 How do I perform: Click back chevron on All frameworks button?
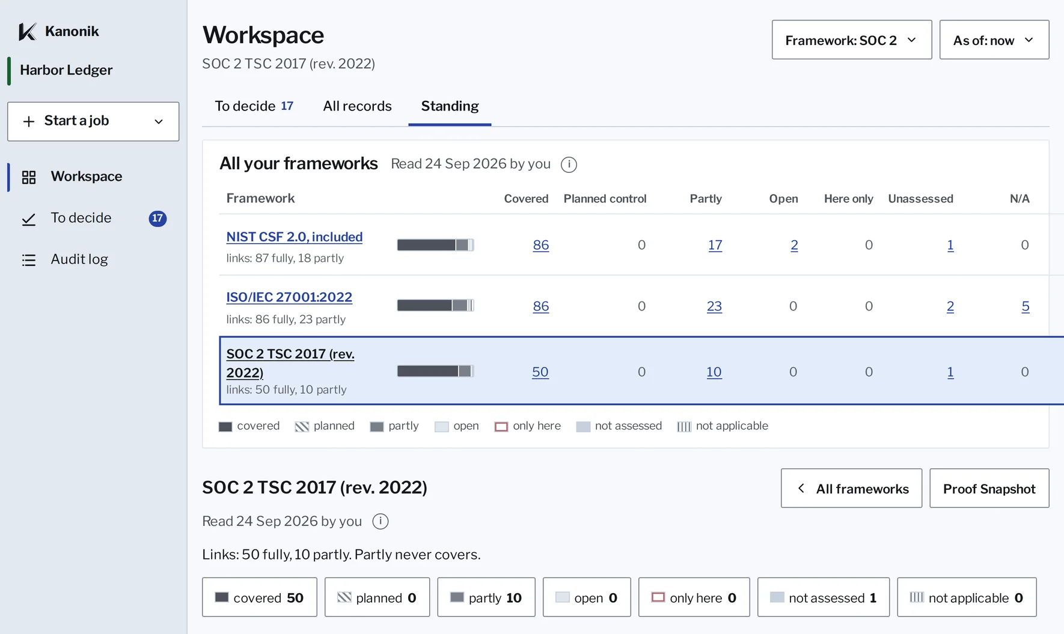[801, 488]
